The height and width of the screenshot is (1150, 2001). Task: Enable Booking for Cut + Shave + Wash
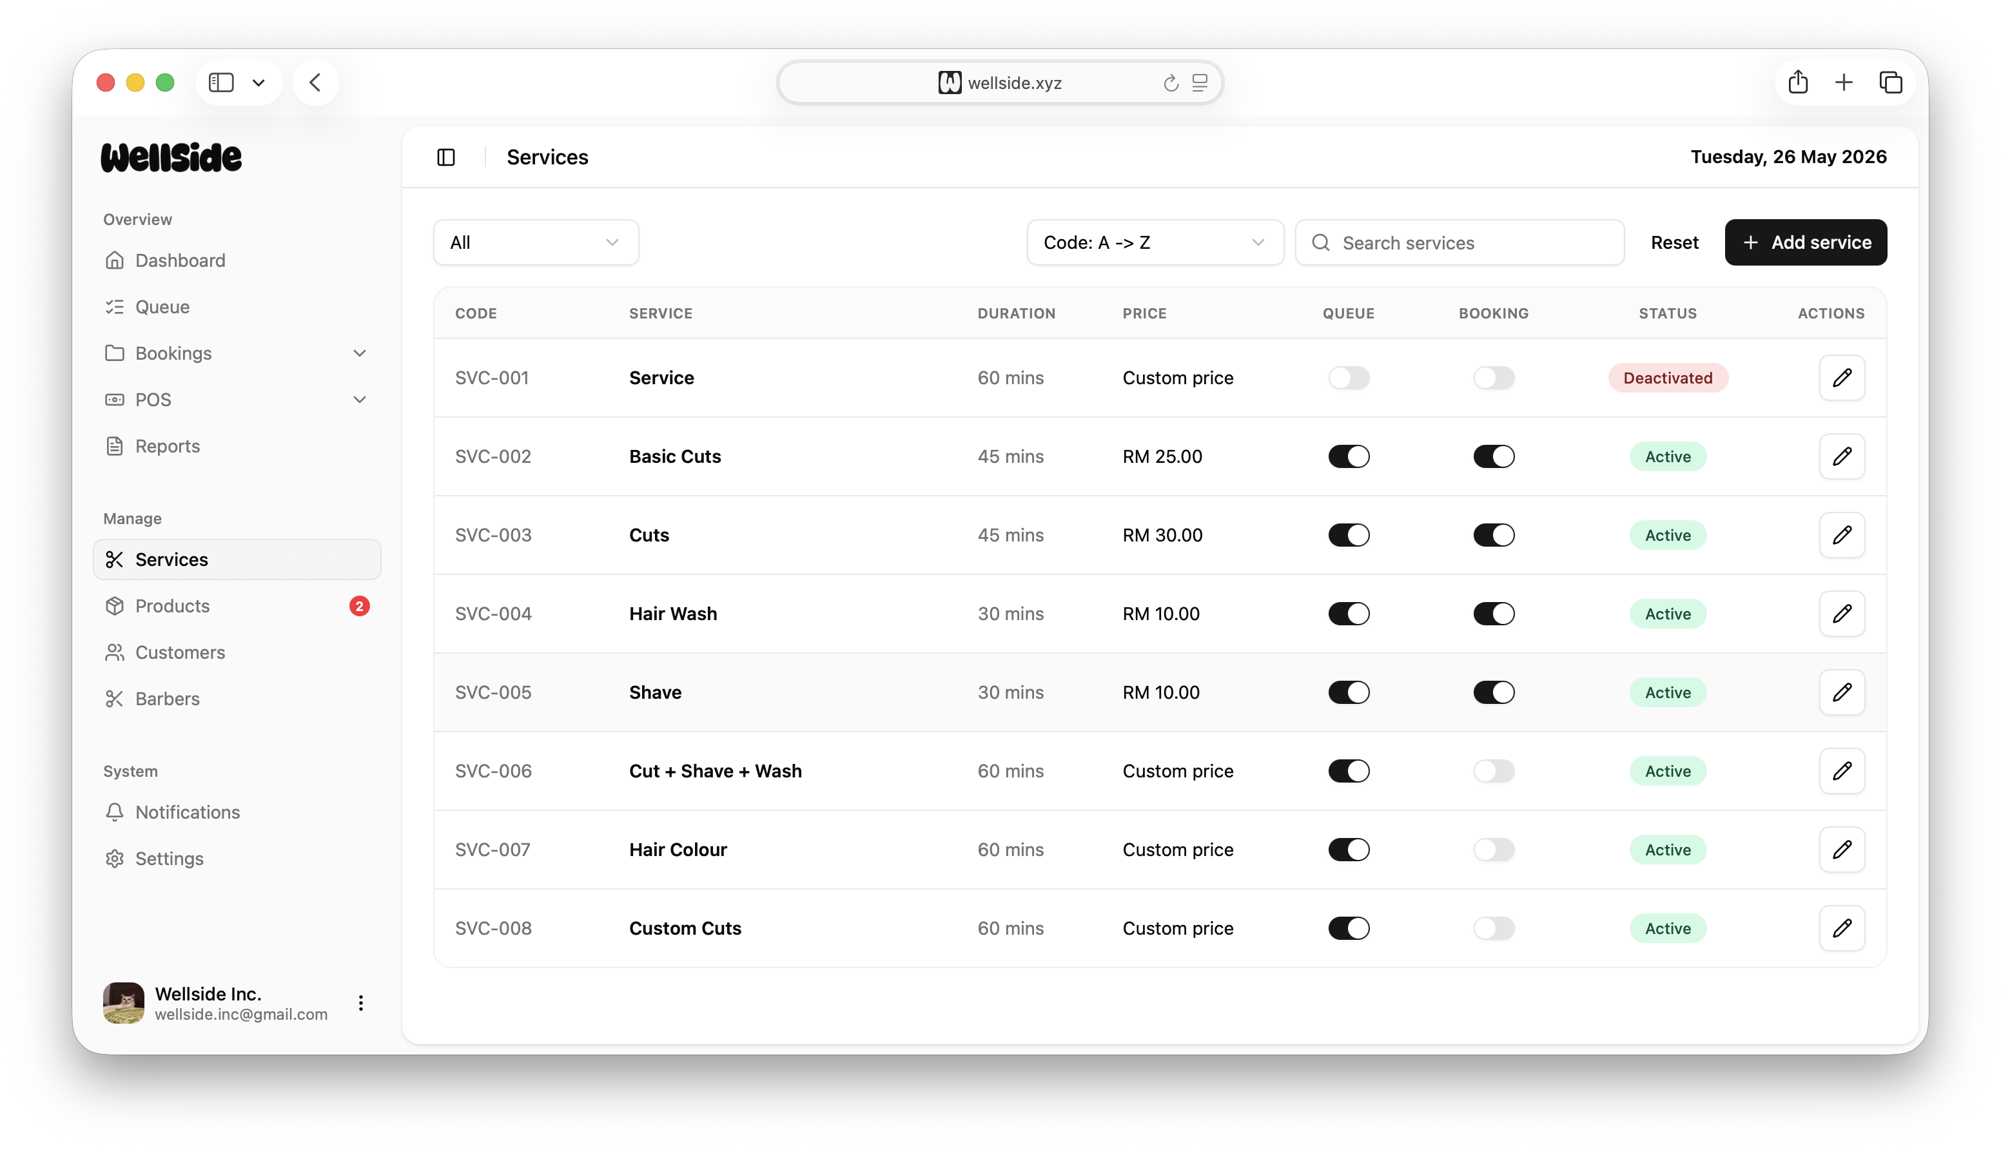[1493, 771]
